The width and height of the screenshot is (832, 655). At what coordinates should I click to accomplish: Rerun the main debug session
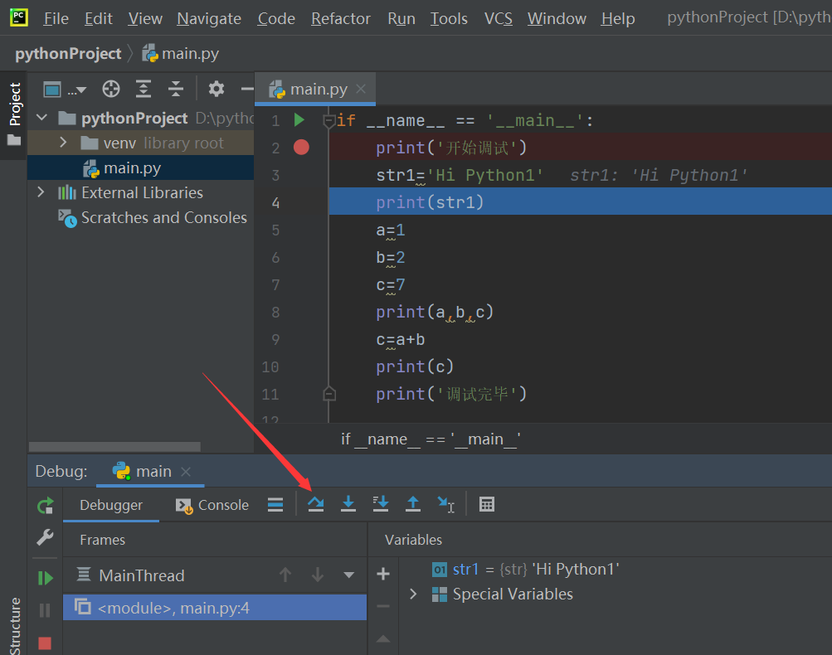(45, 506)
